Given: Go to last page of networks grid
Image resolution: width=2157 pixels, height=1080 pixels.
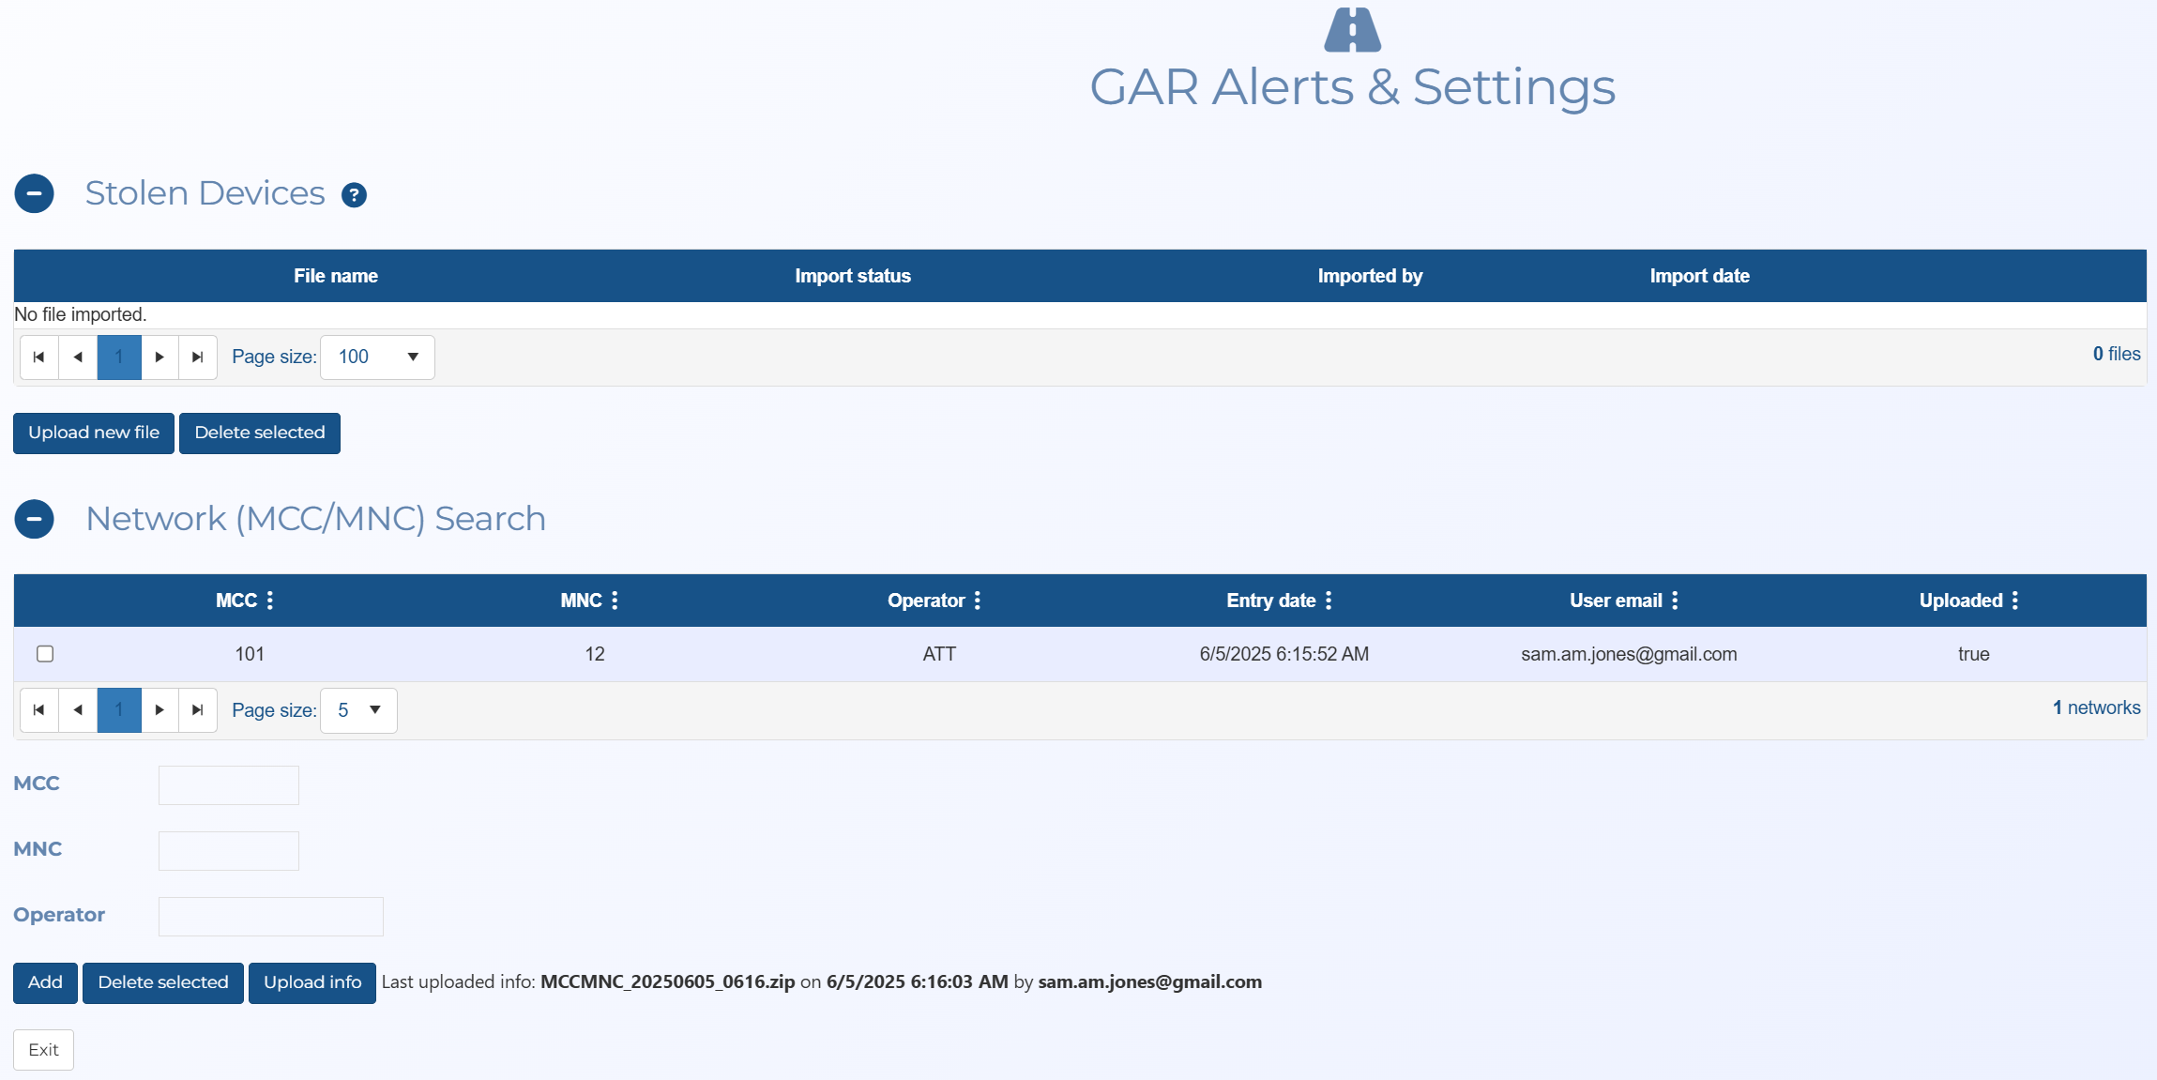Looking at the screenshot, I should click(x=197, y=710).
